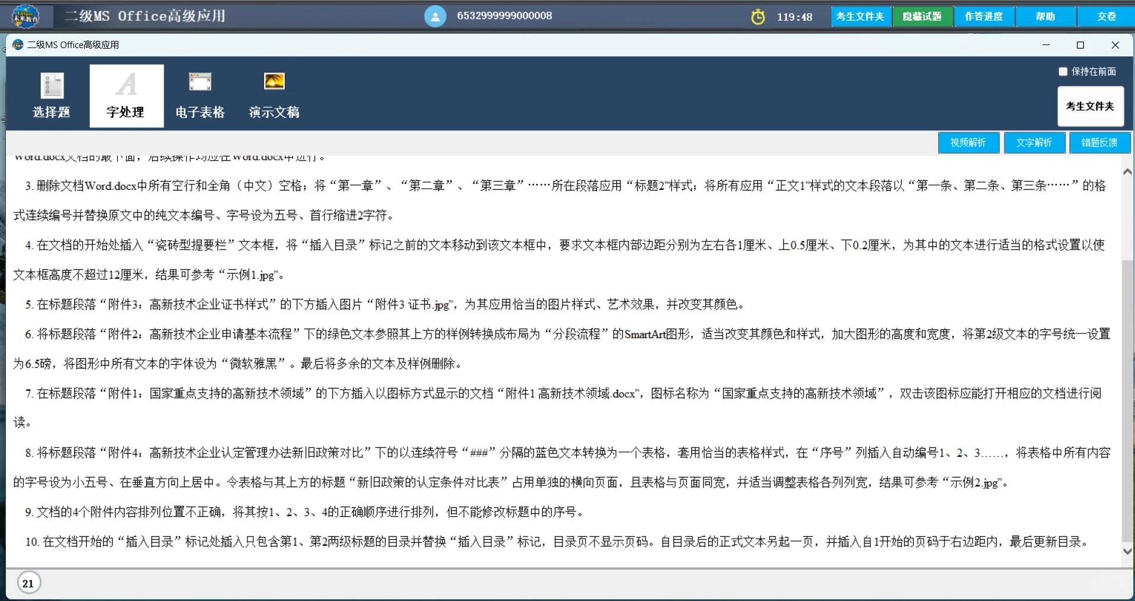The width and height of the screenshot is (1135, 601).
Task: Click the Future Education logo at top left
Action: tap(25, 15)
